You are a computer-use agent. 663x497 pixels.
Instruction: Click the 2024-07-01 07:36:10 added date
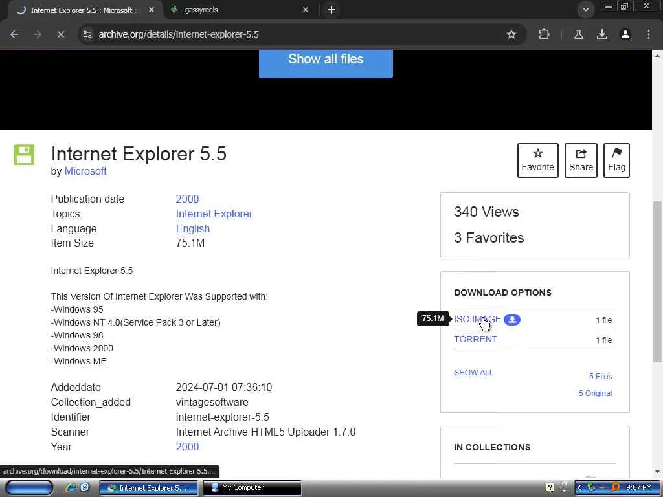click(x=224, y=387)
